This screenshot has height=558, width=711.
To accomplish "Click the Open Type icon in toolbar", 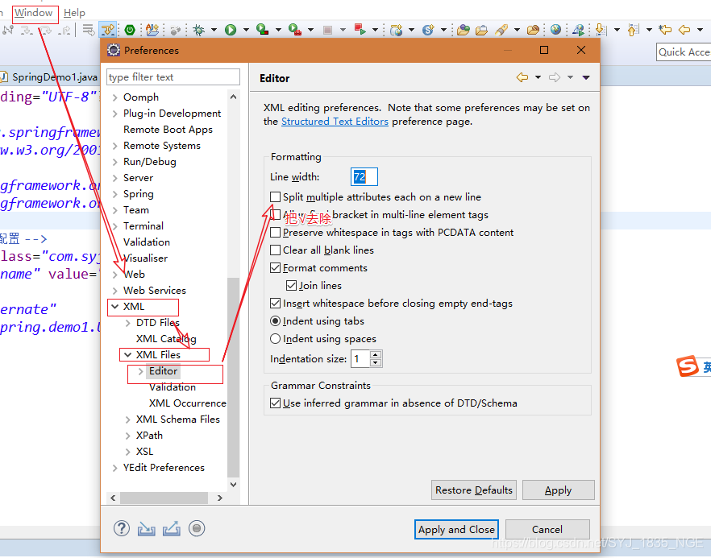I will [463, 30].
